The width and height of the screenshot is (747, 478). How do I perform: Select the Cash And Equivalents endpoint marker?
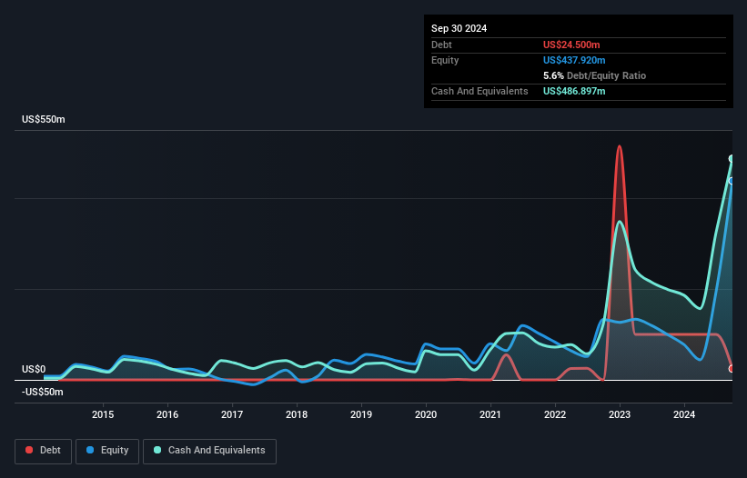[x=732, y=158]
